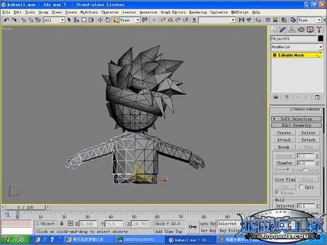Open the Modifiers menu
This screenshot has width=327, height=245.
[x=89, y=12]
